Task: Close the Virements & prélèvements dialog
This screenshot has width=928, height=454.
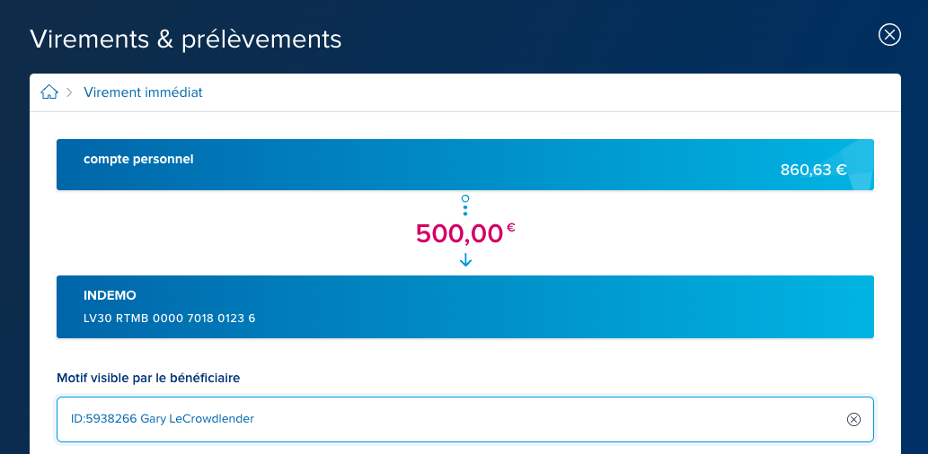Action: point(889,35)
